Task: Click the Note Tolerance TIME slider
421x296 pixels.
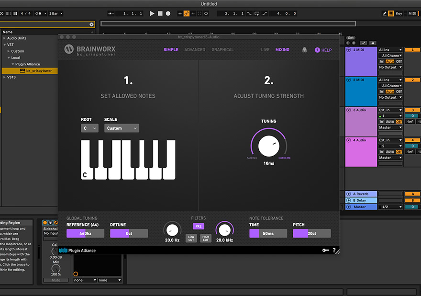Action: point(268,233)
